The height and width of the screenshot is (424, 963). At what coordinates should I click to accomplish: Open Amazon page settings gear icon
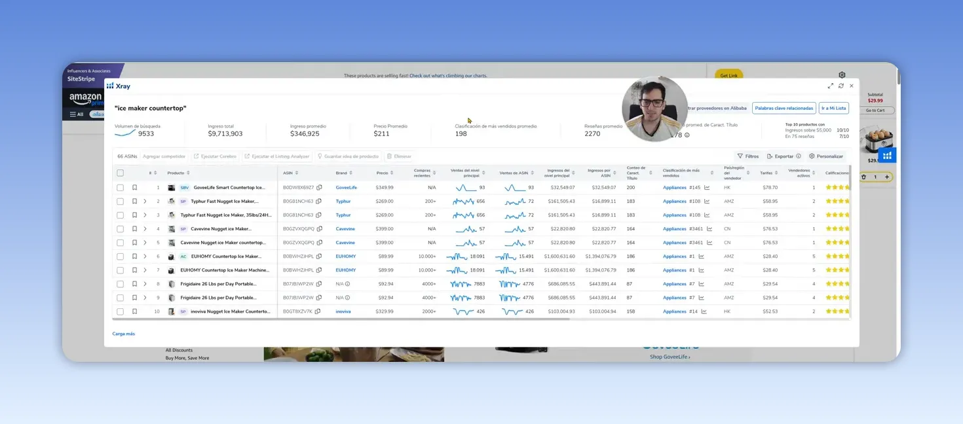842,75
